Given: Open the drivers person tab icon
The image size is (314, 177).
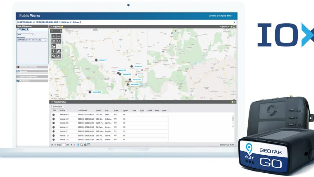Looking at the screenshot, I should tap(27, 29).
